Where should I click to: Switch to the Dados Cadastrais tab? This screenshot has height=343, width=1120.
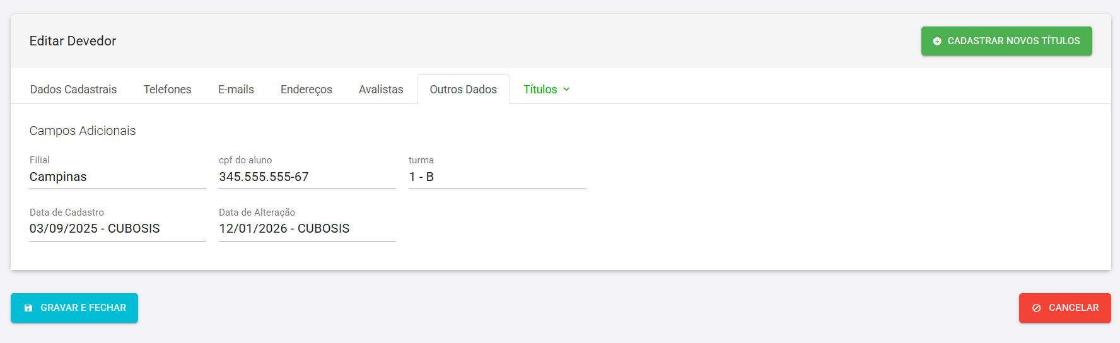point(74,90)
